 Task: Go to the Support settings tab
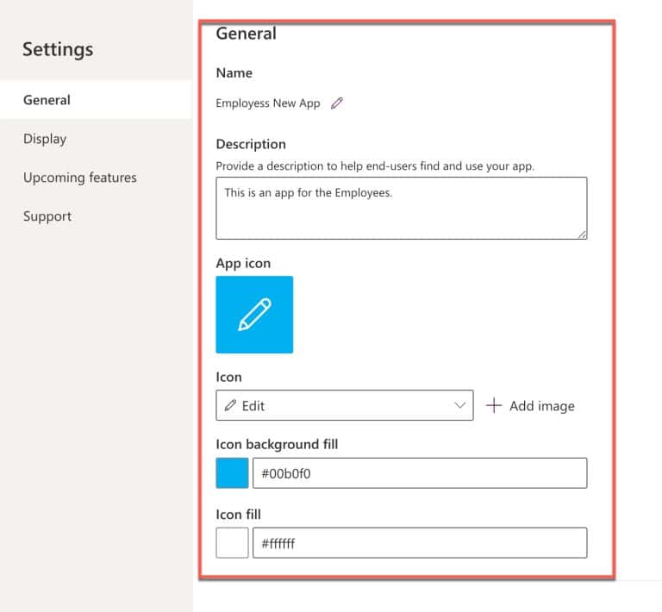96,216
